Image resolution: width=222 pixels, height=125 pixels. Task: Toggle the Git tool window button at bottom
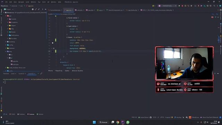coord(6,114)
